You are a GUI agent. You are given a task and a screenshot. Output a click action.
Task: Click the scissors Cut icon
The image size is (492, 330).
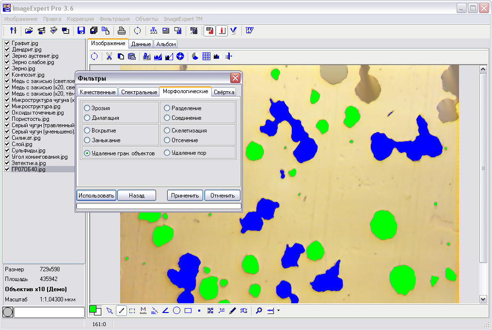(109, 56)
